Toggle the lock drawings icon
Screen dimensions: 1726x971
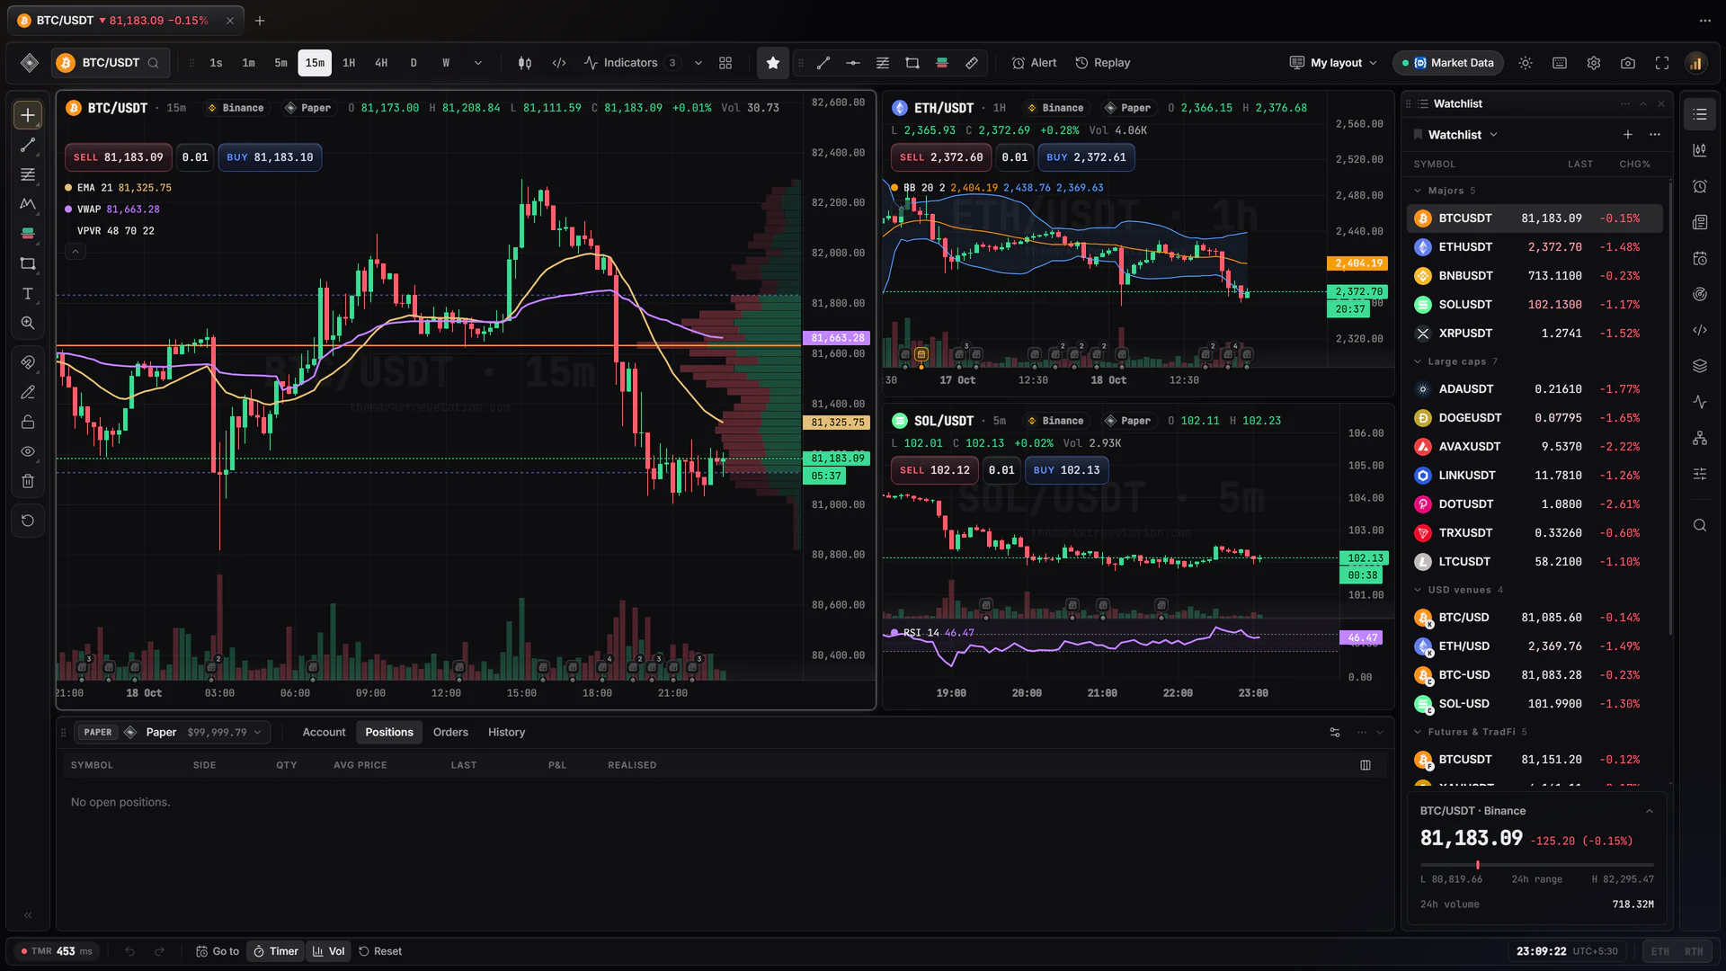click(x=28, y=422)
